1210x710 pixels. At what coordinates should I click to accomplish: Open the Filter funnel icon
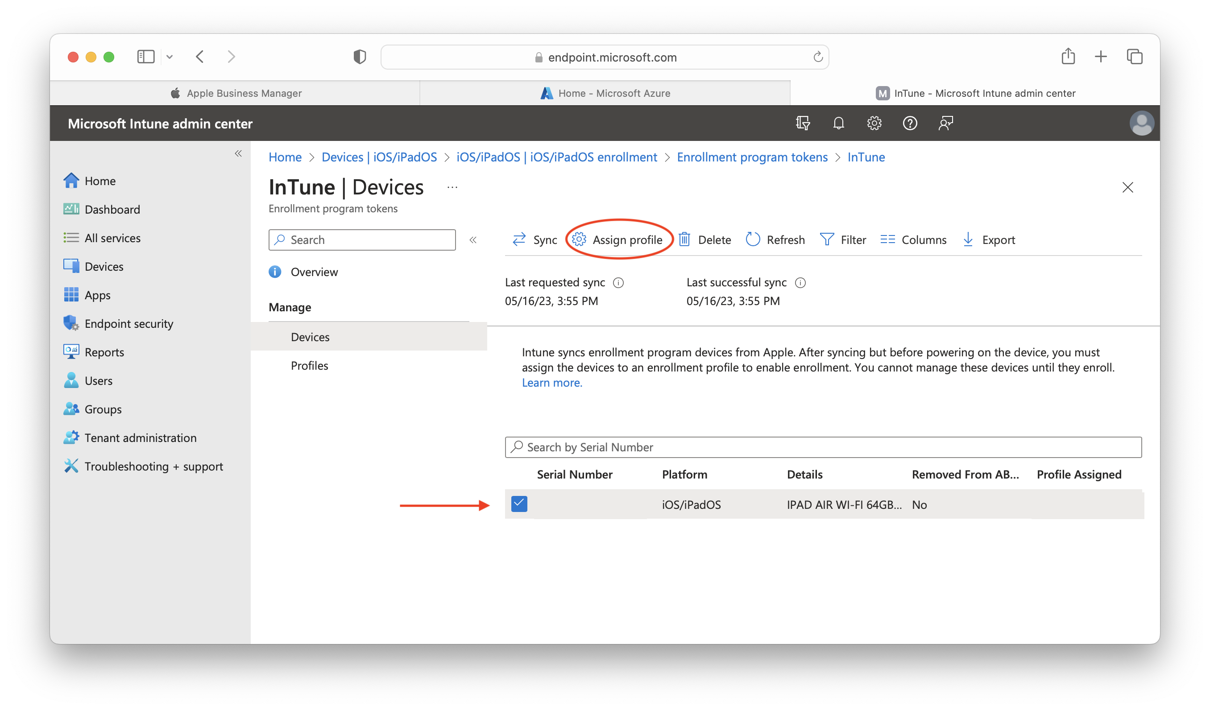[826, 239]
